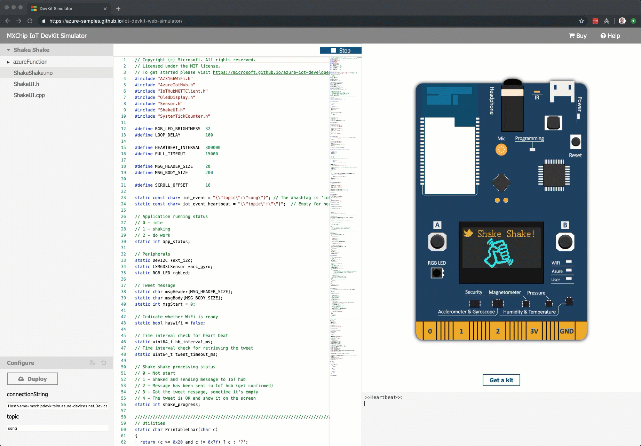Open the Help menu
This screenshot has height=446, width=641.
pyautogui.click(x=610, y=36)
